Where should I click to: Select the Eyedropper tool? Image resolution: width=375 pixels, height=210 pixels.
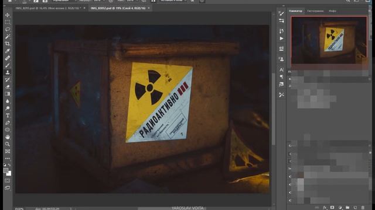tap(8, 51)
